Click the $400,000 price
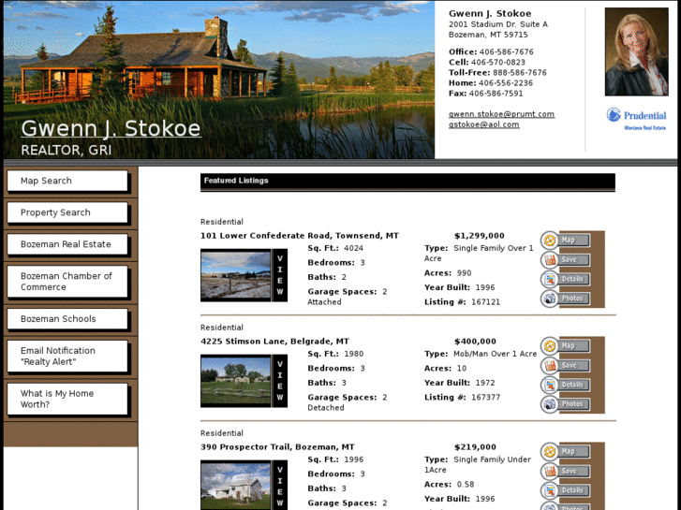 pyautogui.click(x=475, y=342)
